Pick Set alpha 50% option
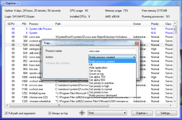The image size is (182, 120). pyautogui.click(x=97, y=80)
